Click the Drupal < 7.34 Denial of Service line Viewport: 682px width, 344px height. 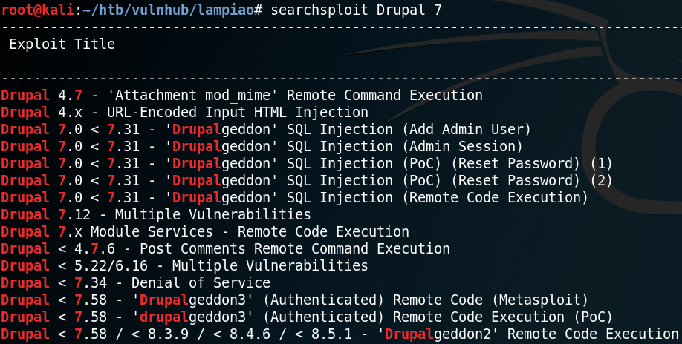point(135,282)
